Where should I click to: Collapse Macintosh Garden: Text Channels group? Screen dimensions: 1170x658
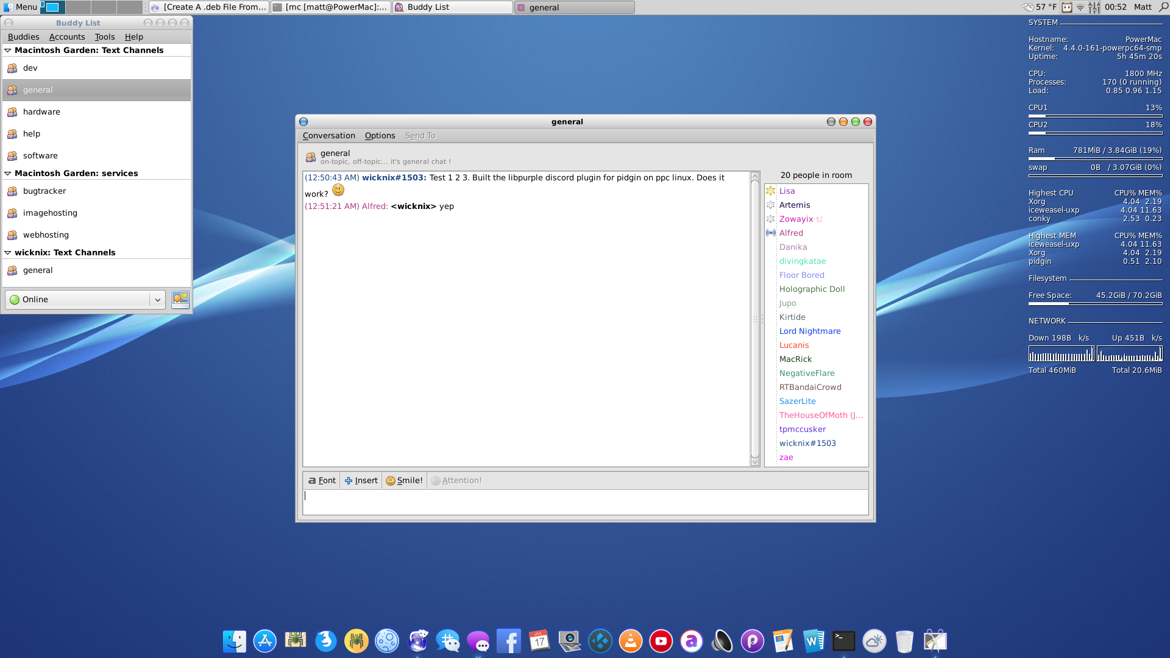pos(8,51)
